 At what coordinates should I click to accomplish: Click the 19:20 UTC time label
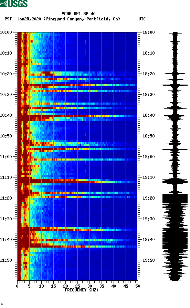(148, 198)
